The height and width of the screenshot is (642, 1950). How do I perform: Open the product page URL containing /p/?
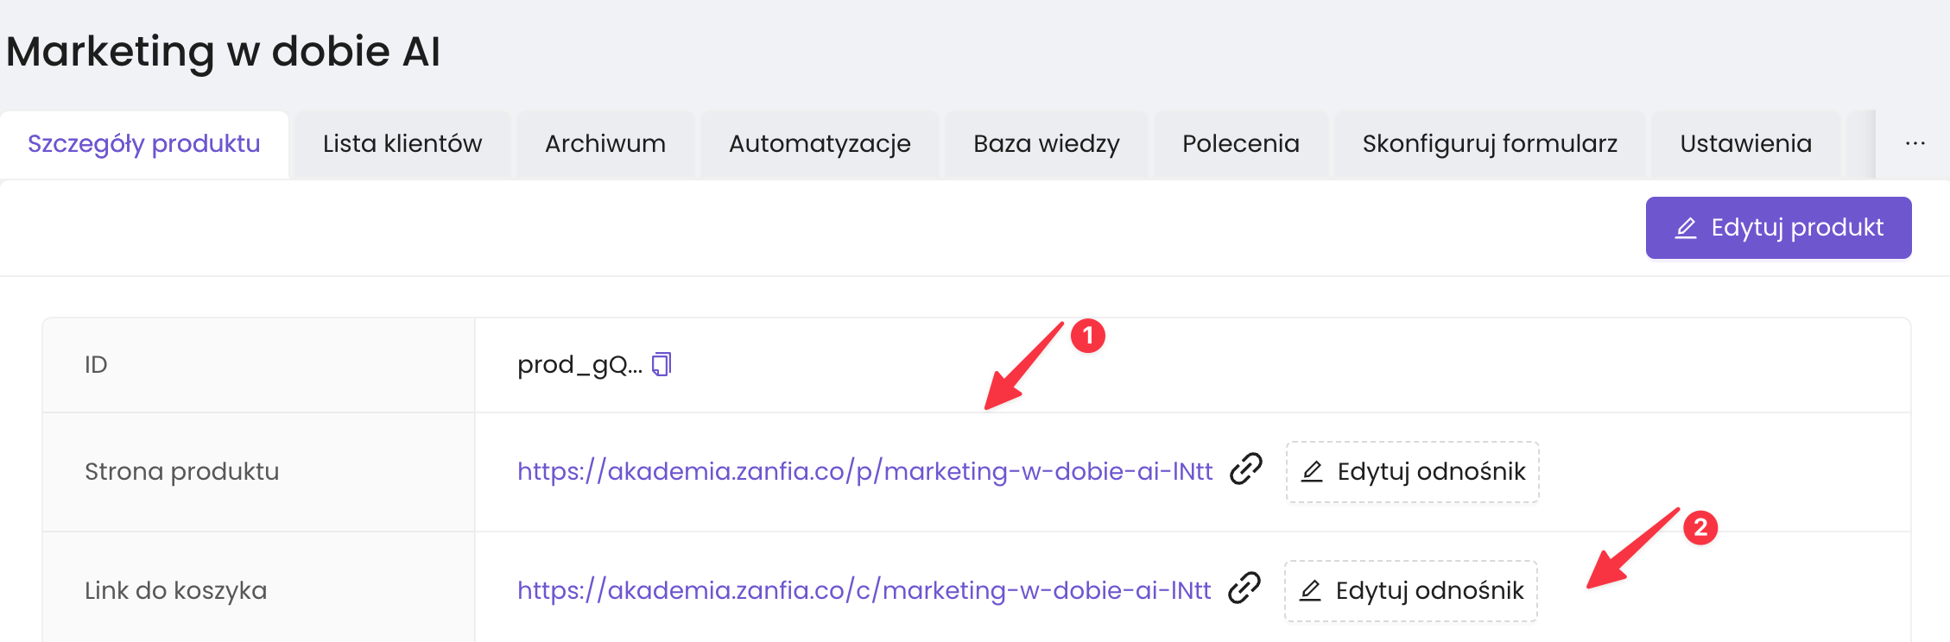pyautogui.click(x=864, y=471)
